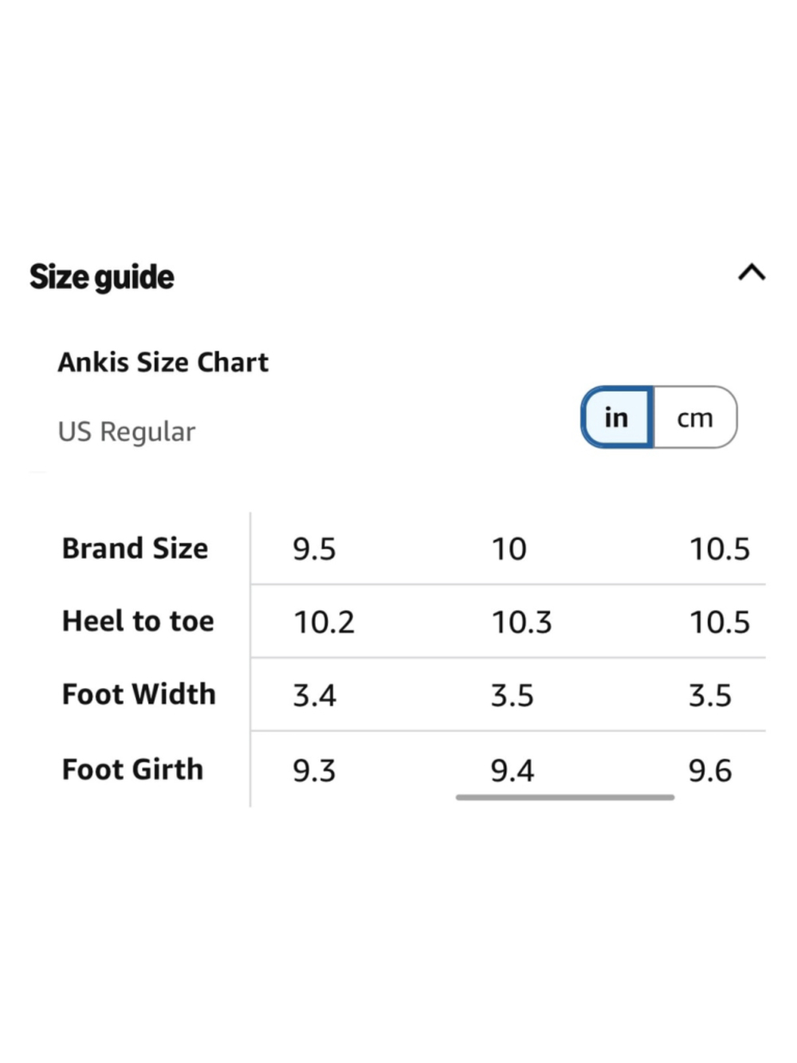Switch units to cm
Viewport: 797px width, 1063px height.
(695, 417)
